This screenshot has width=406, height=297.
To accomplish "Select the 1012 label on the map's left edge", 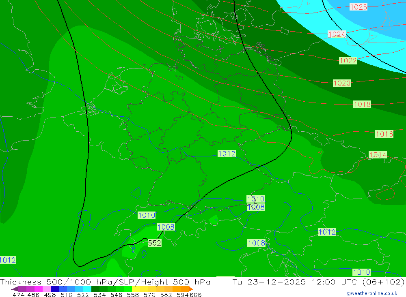I will (x=8, y=260).
